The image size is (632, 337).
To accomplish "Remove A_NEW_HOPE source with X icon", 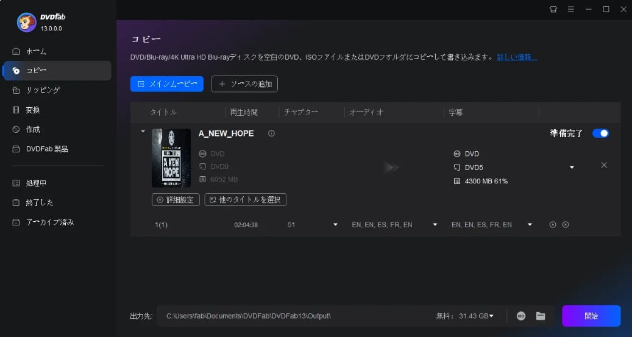I will [x=604, y=165].
